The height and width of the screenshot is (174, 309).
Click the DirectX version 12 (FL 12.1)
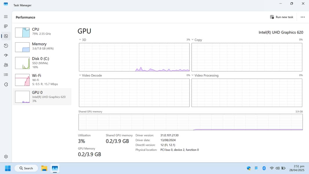point(168,145)
